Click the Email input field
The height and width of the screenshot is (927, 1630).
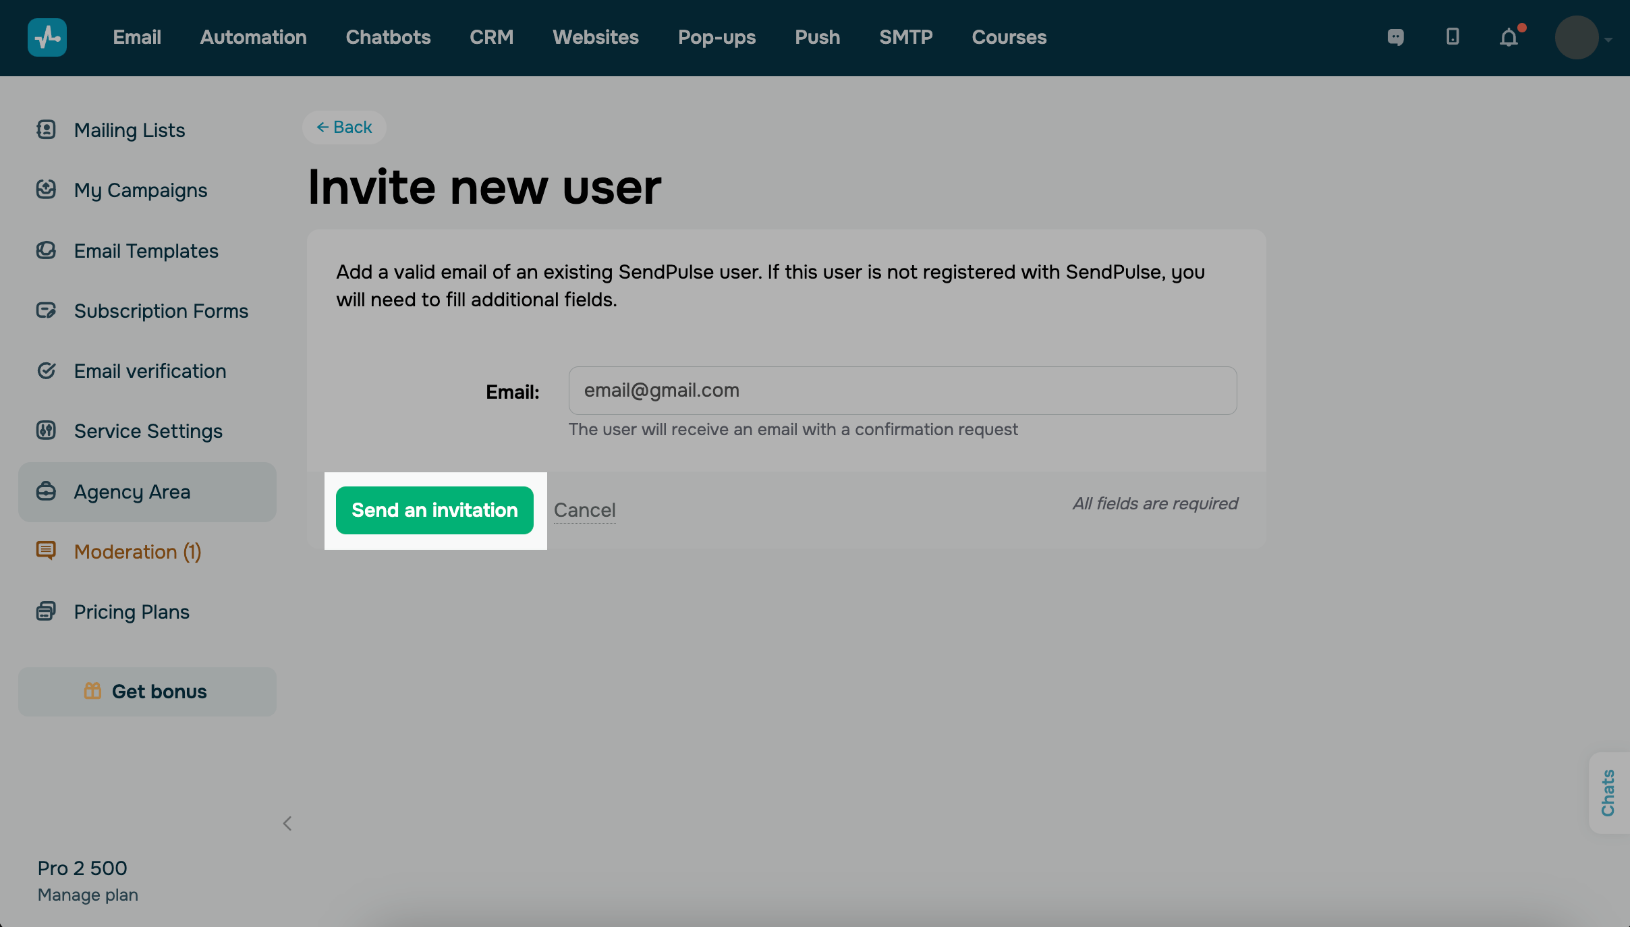point(902,391)
